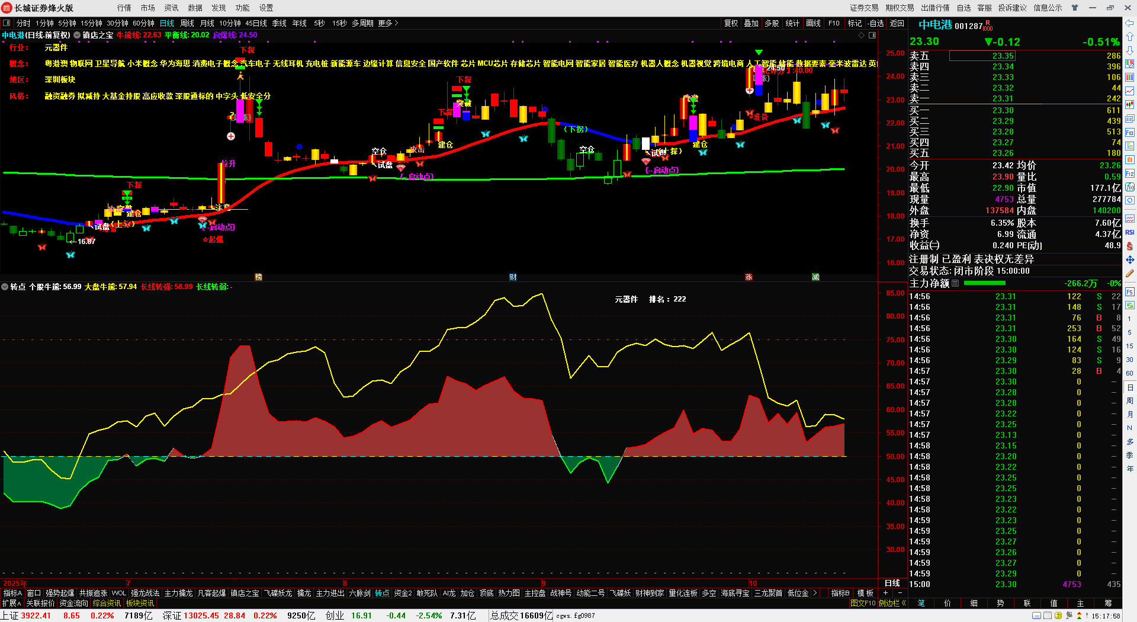
Task: Toggle the 叠加 overlay button
Action: coord(751,23)
